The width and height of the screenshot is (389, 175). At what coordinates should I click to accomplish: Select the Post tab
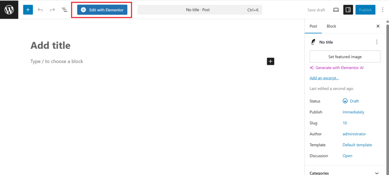click(313, 26)
